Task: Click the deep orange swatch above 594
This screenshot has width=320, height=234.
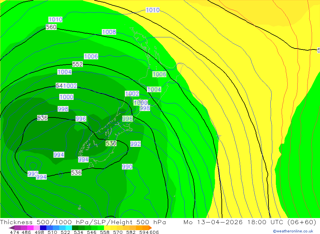Action: point(146,228)
